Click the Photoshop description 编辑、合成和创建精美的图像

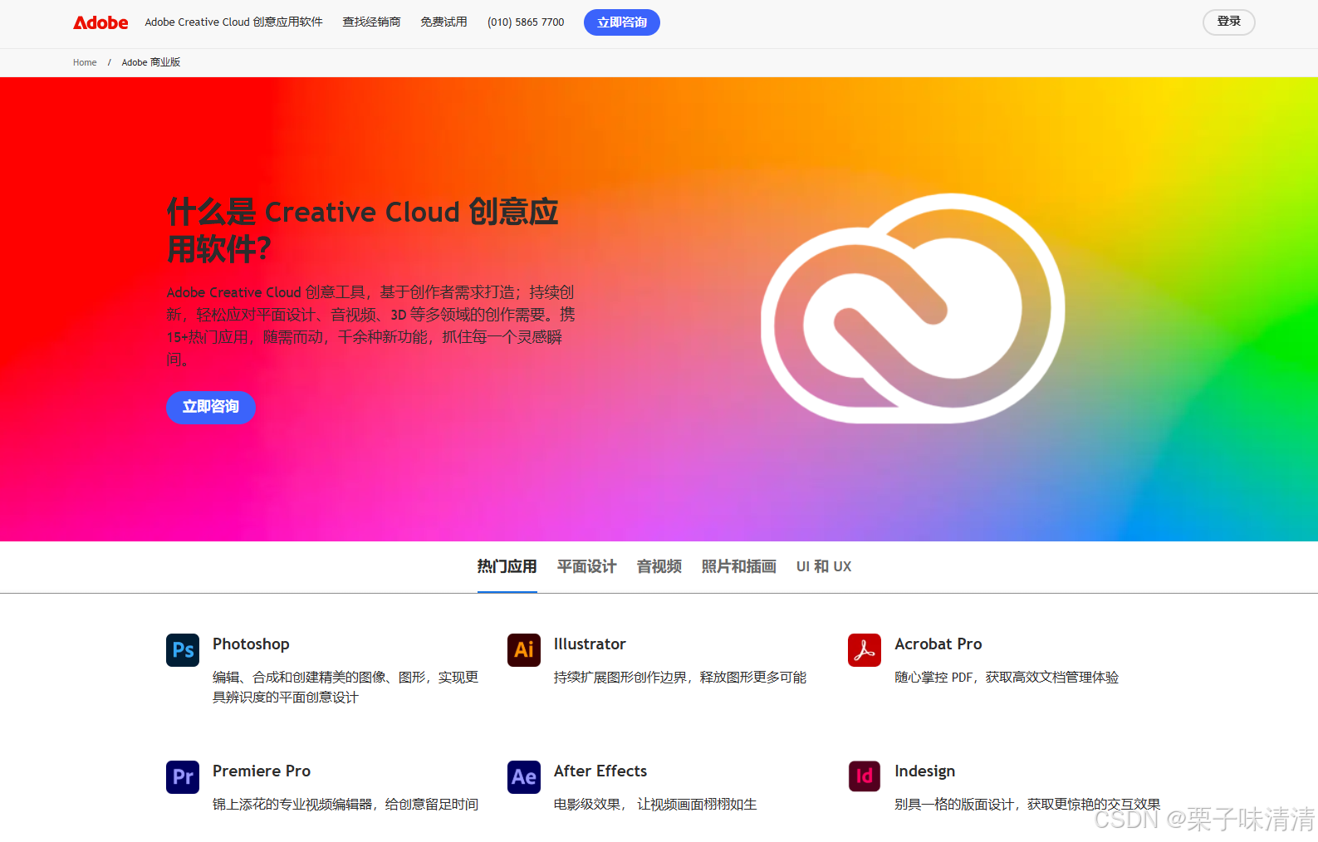(345, 688)
